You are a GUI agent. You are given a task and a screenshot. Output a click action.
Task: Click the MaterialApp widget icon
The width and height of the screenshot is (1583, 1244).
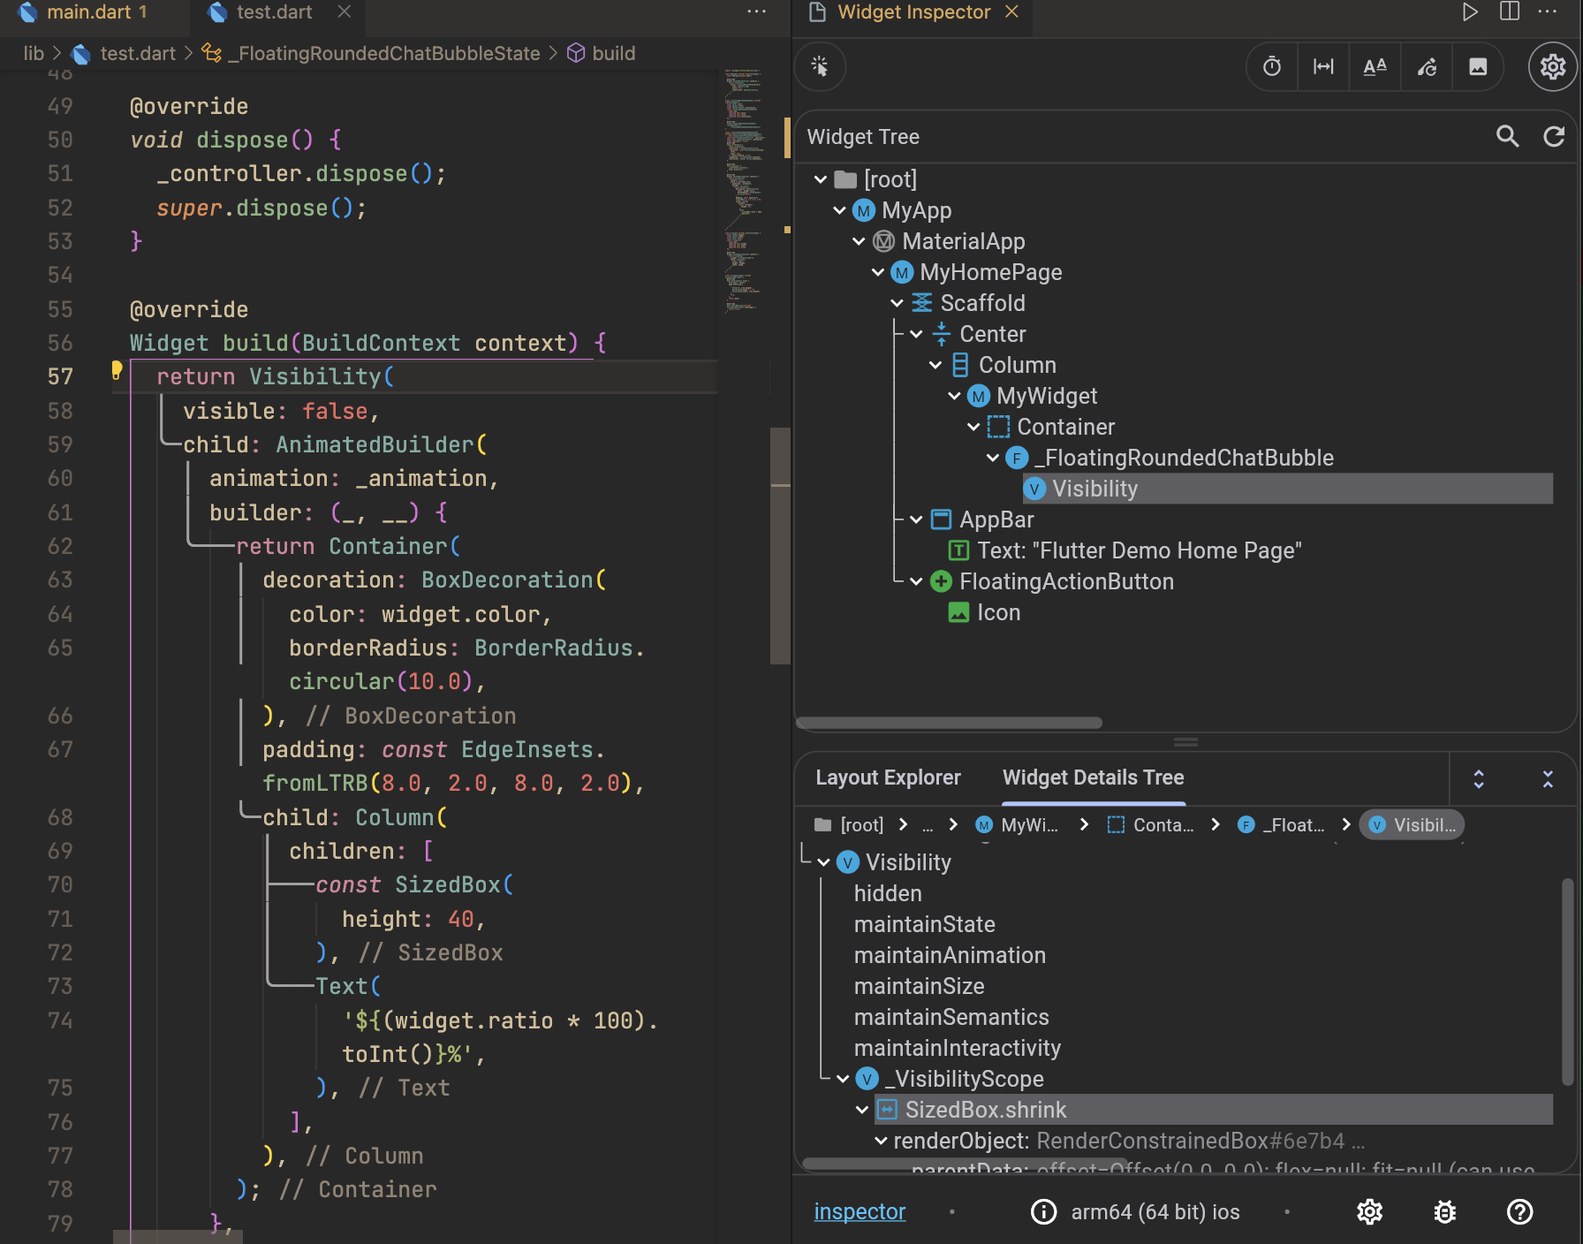point(883,241)
